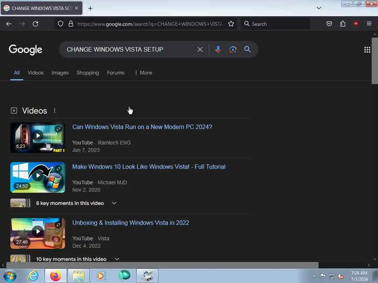Click the computer transfer app on taskbar
The width and height of the screenshot is (378, 283).
[147, 276]
